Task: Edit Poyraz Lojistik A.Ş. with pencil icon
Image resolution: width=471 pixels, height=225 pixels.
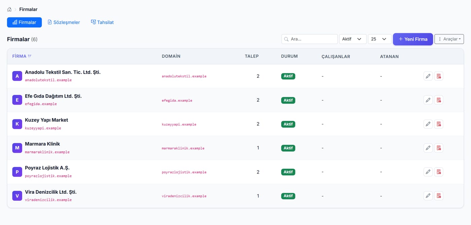Action: tap(428, 172)
